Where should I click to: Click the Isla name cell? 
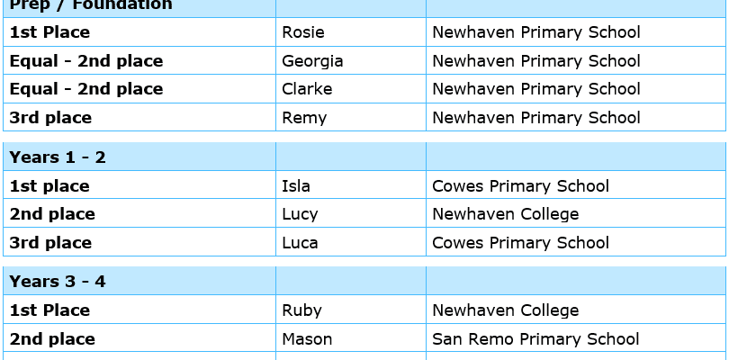click(x=298, y=186)
